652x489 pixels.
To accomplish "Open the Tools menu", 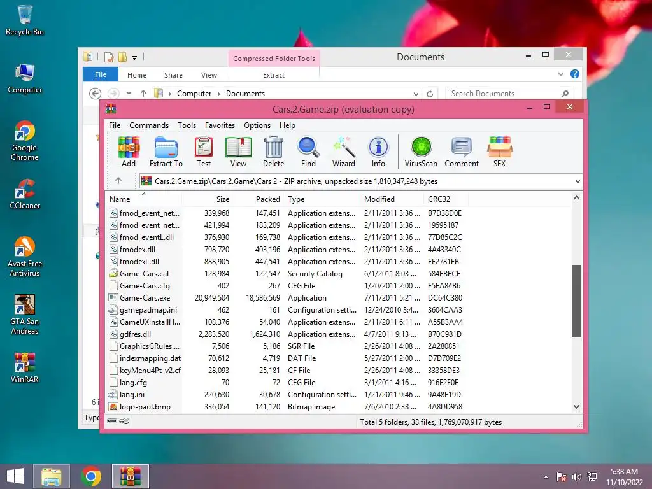I will 187,125.
